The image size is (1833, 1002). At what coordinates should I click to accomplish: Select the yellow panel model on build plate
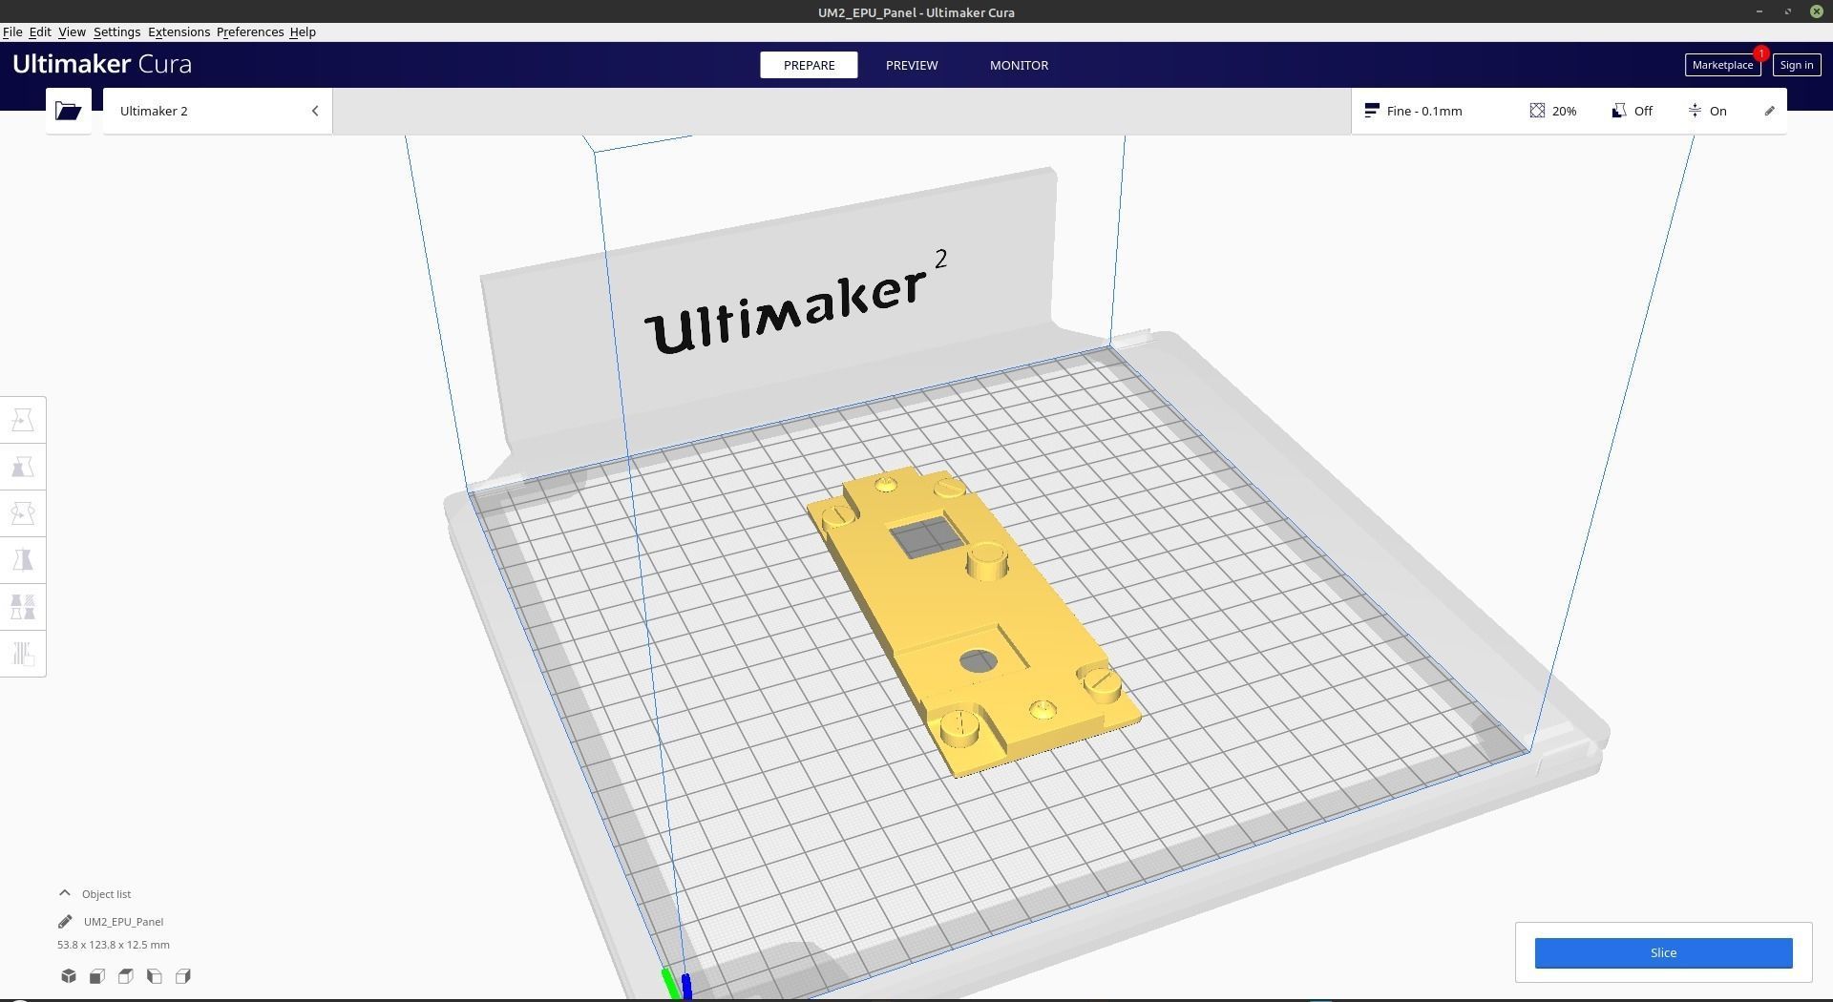click(x=974, y=611)
